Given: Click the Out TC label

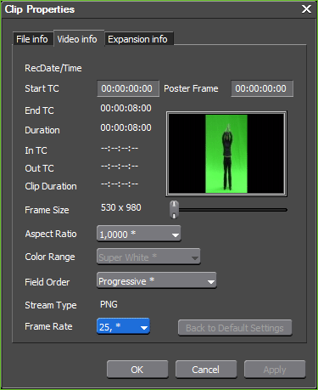Looking at the screenshot, I should point(39,168).
